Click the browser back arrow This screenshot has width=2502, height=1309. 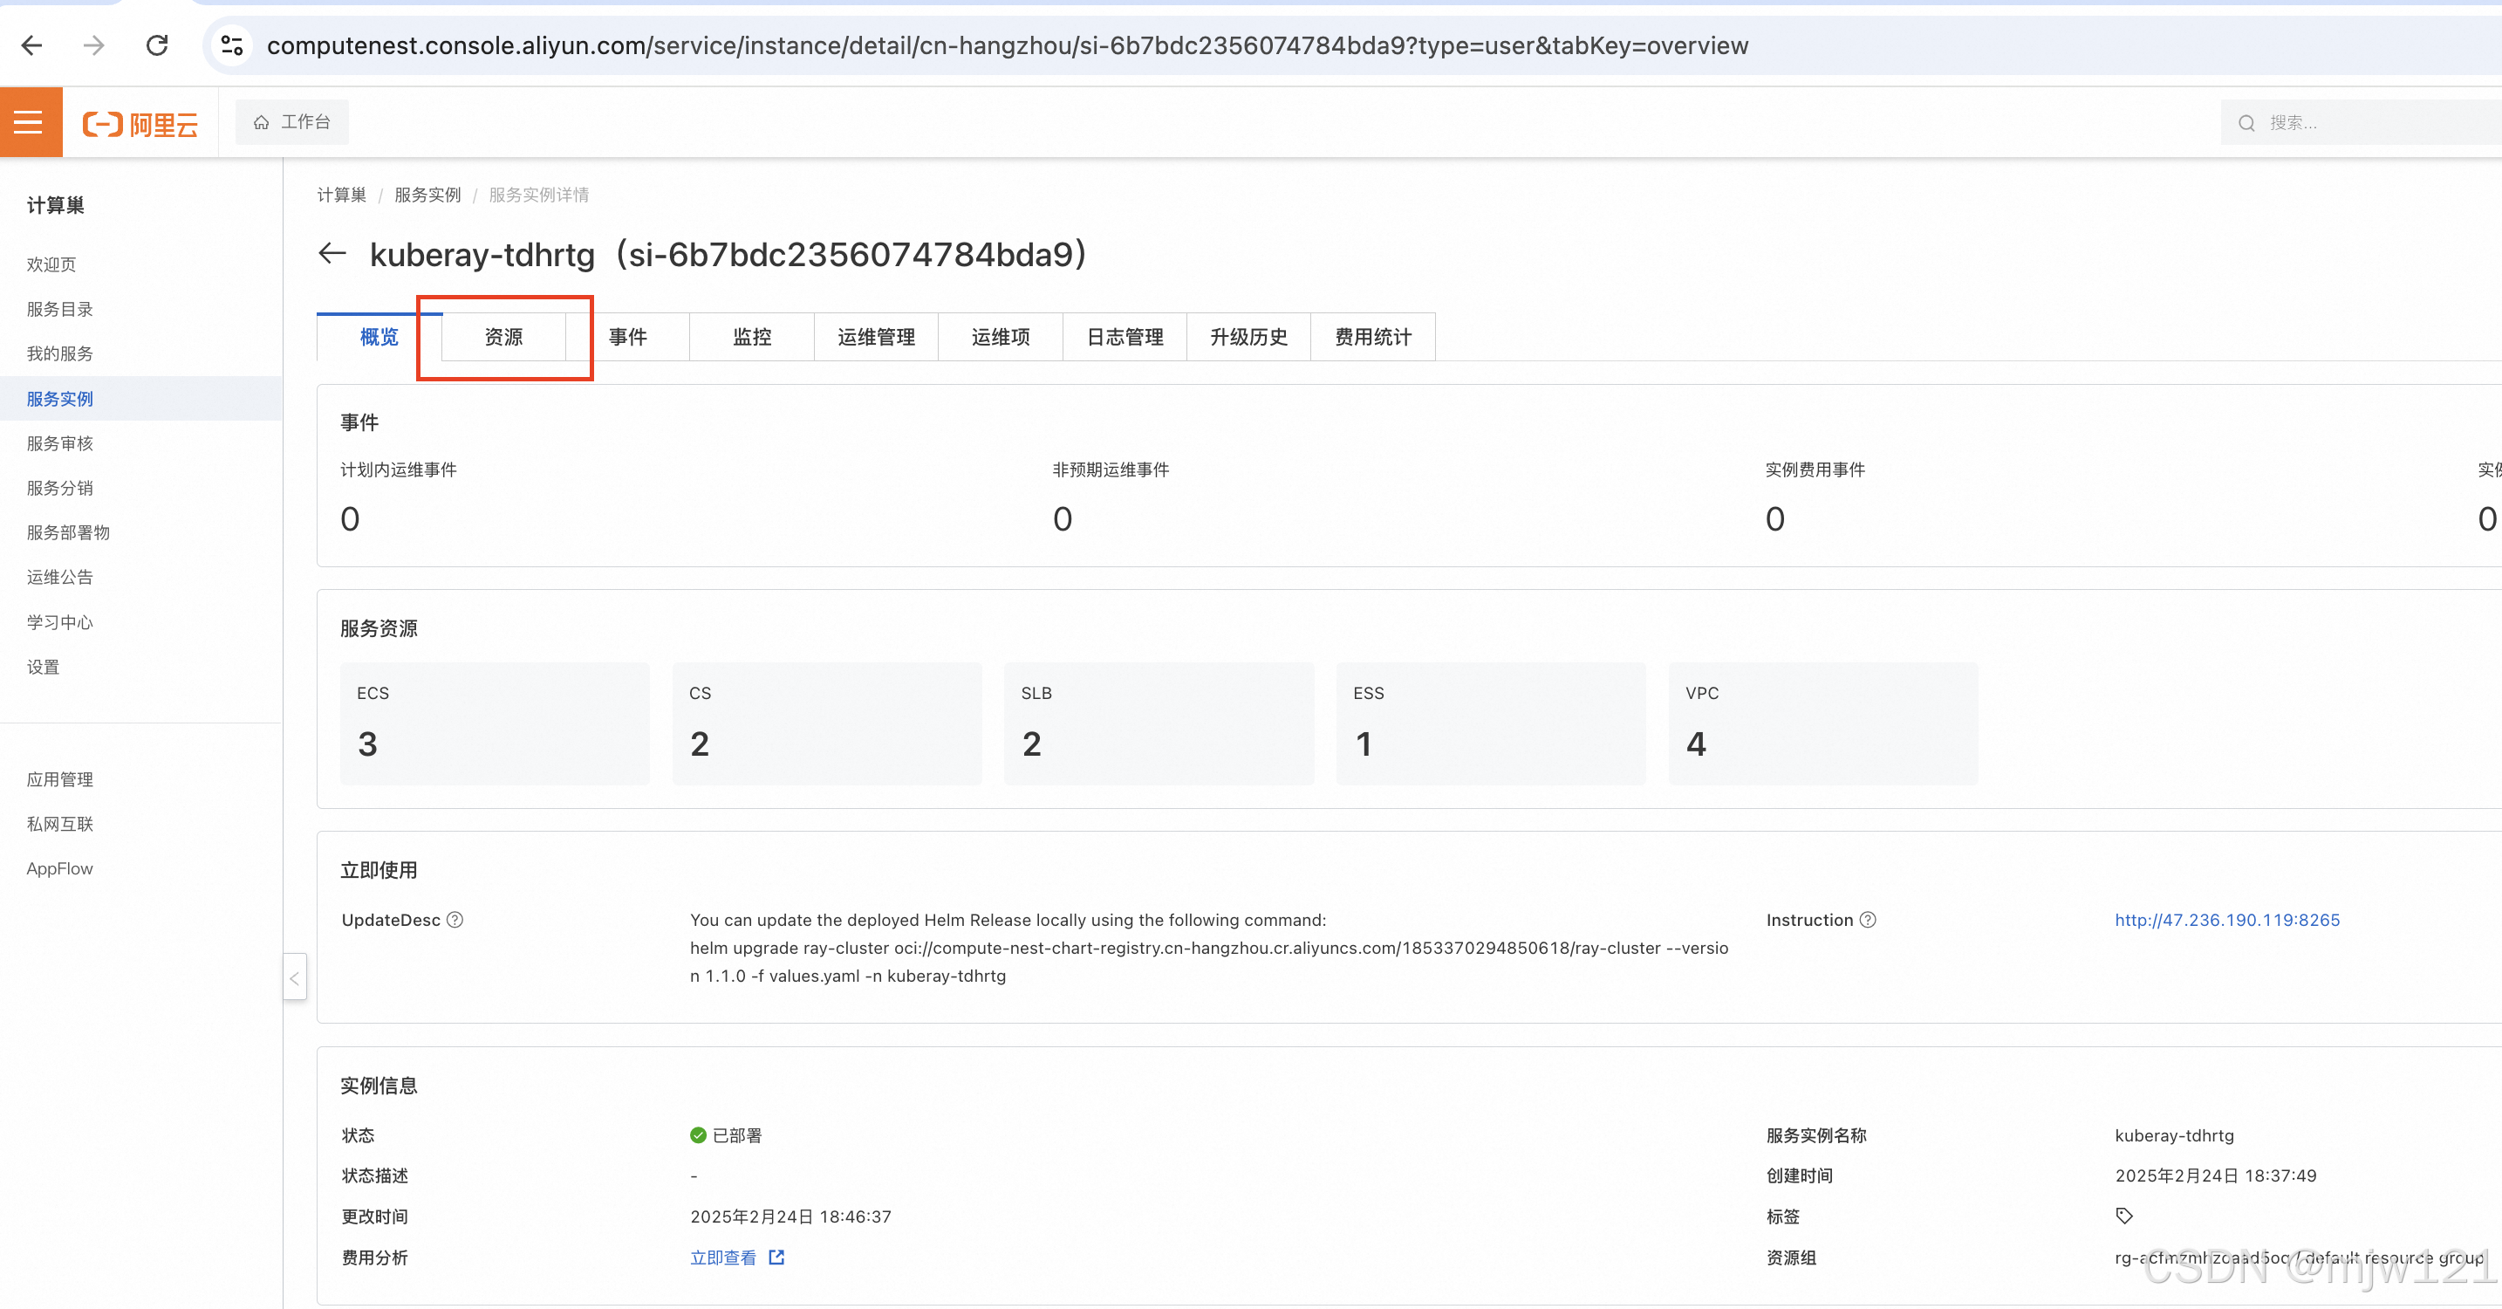32,45
